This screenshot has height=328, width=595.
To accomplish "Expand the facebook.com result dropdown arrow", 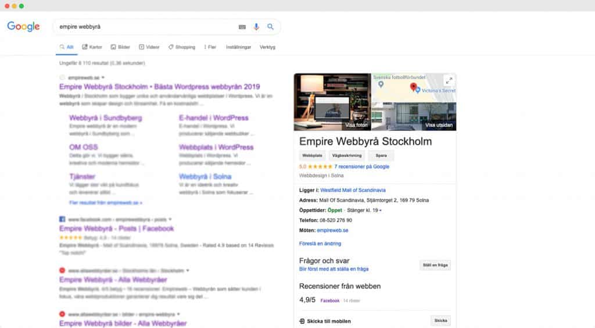I will [x=170, y=219].
